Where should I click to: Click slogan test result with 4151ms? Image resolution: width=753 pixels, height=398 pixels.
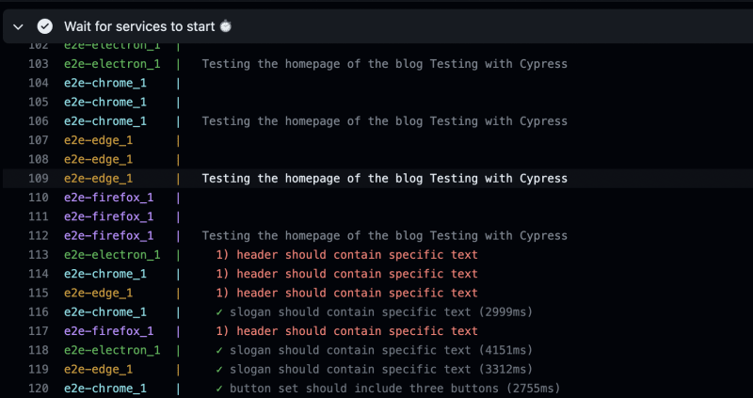[x=374, y=350]
